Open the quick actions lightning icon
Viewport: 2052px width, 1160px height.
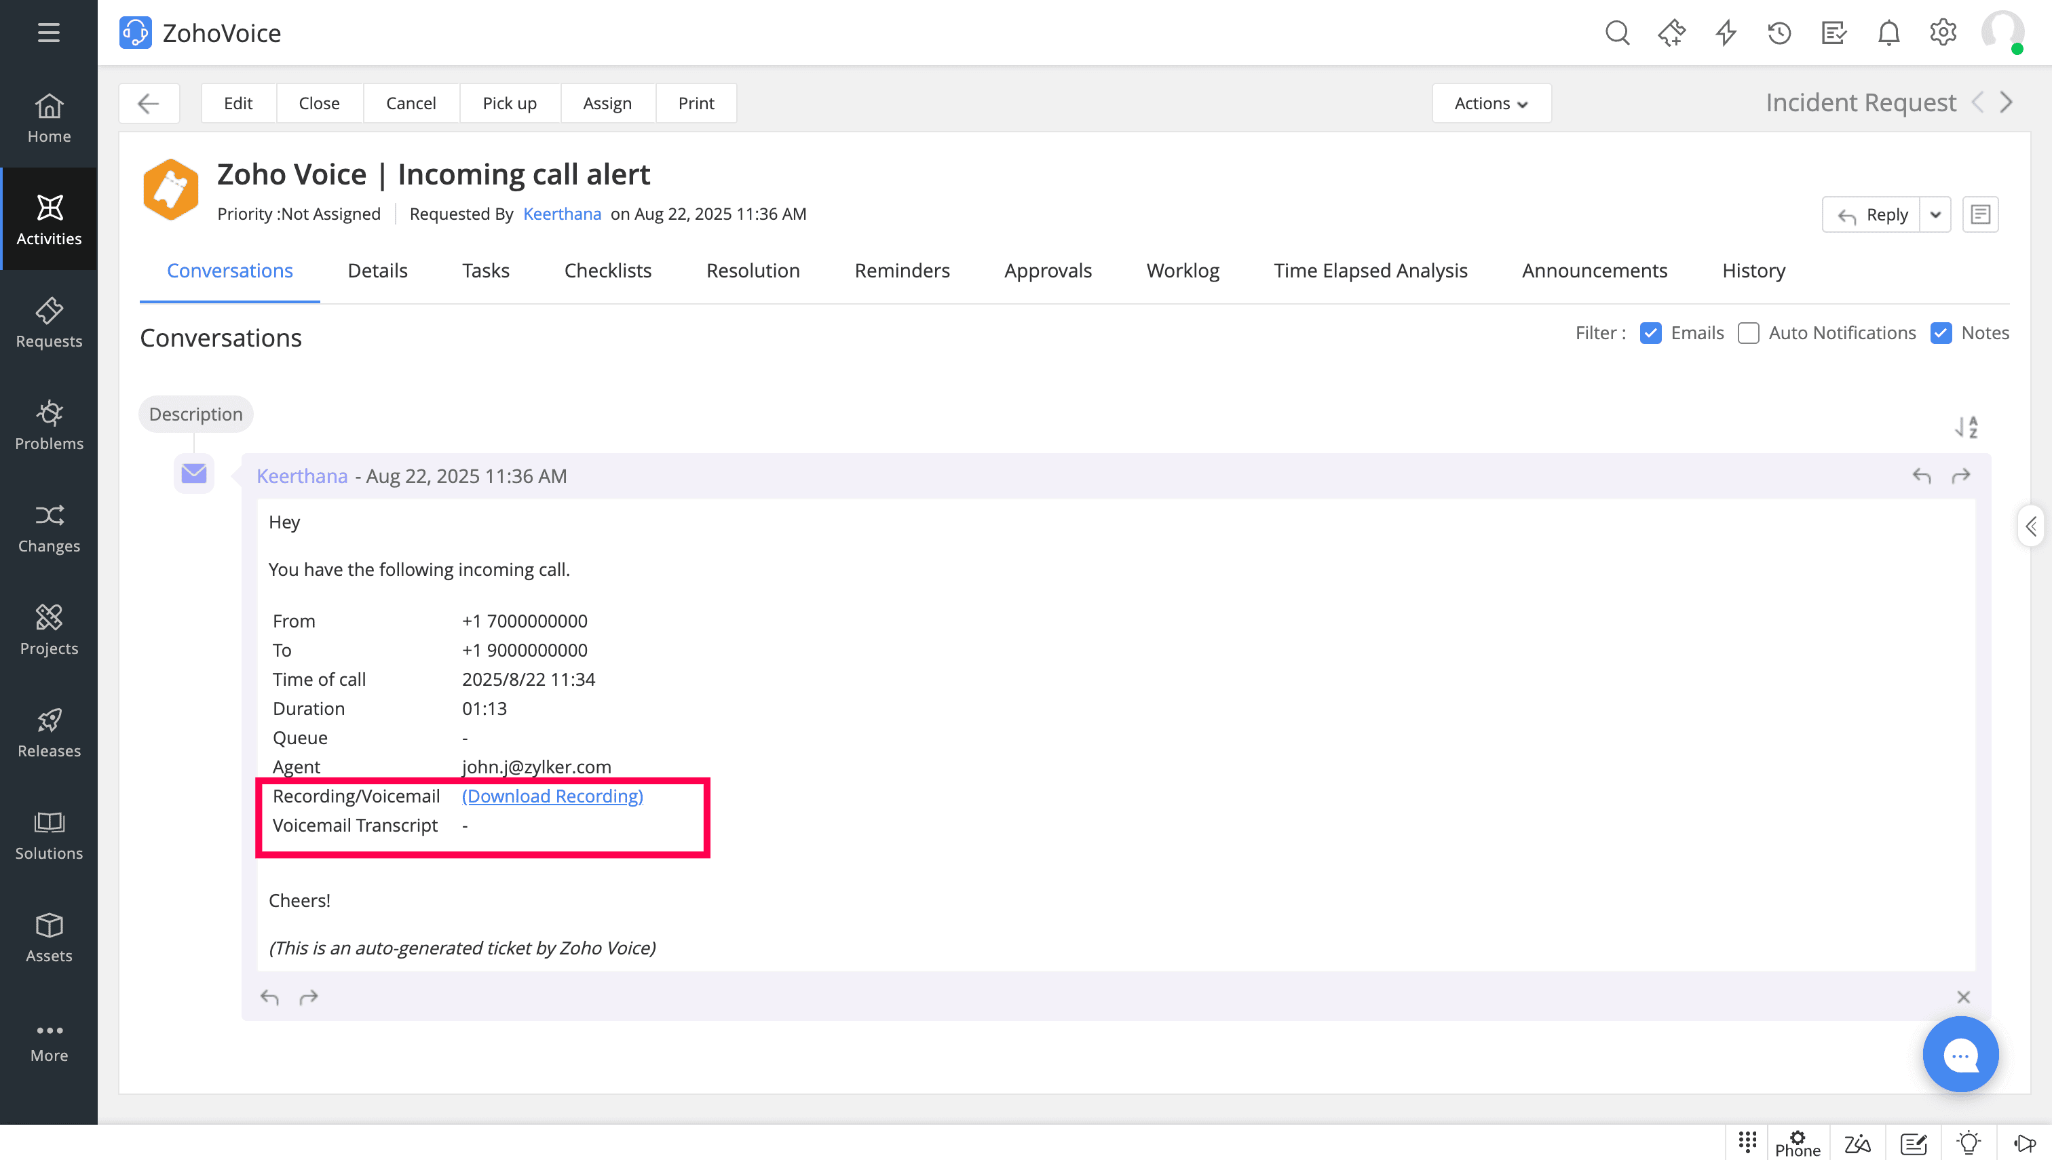point(1726,33)
